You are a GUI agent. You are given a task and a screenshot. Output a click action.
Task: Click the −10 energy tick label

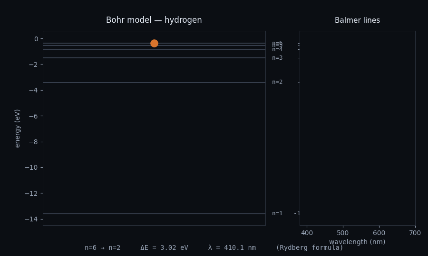pos(31,167)
